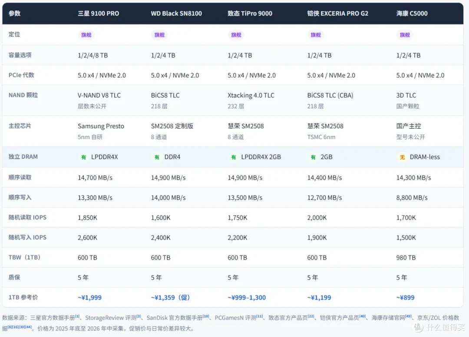Click the WD Black SN8100 column header

(176, 13)
